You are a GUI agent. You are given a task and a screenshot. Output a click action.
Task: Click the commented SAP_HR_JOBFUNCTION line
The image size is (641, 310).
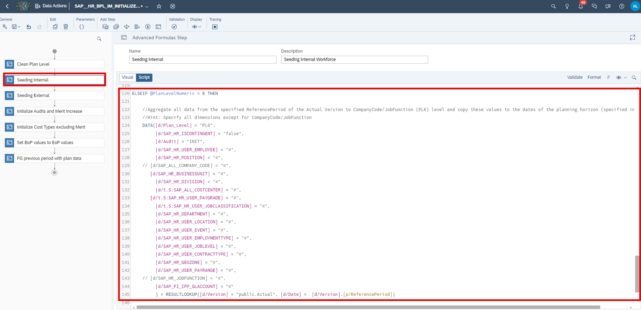click(184, 278)
